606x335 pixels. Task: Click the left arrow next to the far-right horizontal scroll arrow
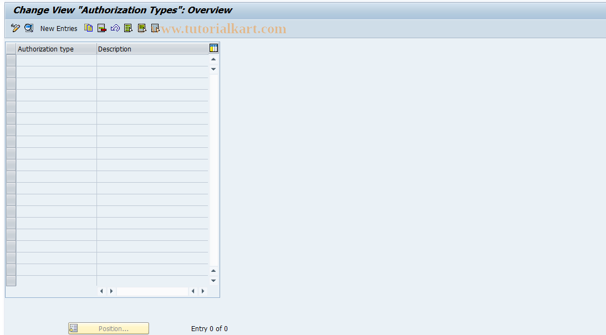[x=193, y=291]
